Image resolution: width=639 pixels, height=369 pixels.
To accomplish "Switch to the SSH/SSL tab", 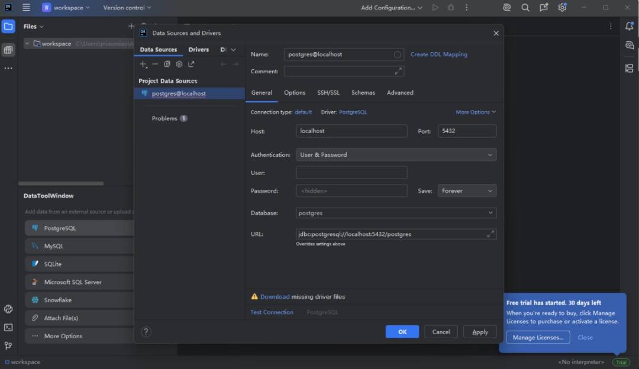I will pyautogui.click(x=328, y=92).
